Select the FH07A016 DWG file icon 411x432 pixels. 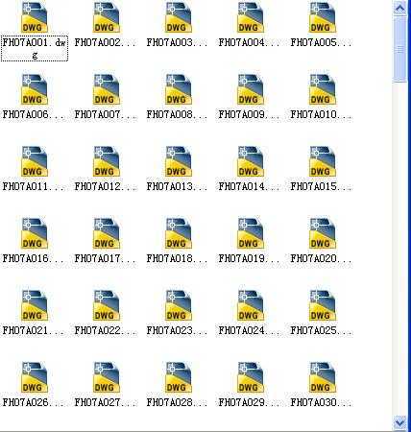tap(35, 233)
